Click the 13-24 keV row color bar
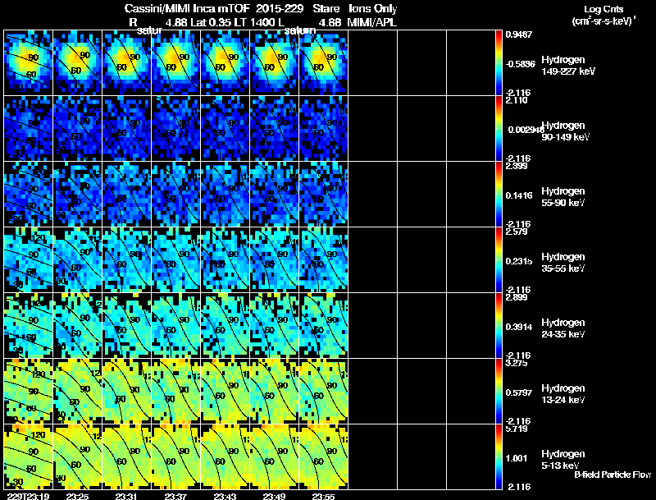The height and width of the screenshot is (500, 656). pyautogui.click(x=499, y=392)
